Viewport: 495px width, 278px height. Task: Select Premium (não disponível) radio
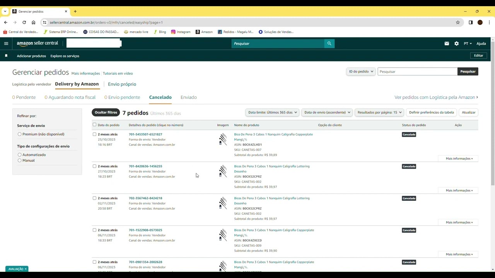(19, 134)
